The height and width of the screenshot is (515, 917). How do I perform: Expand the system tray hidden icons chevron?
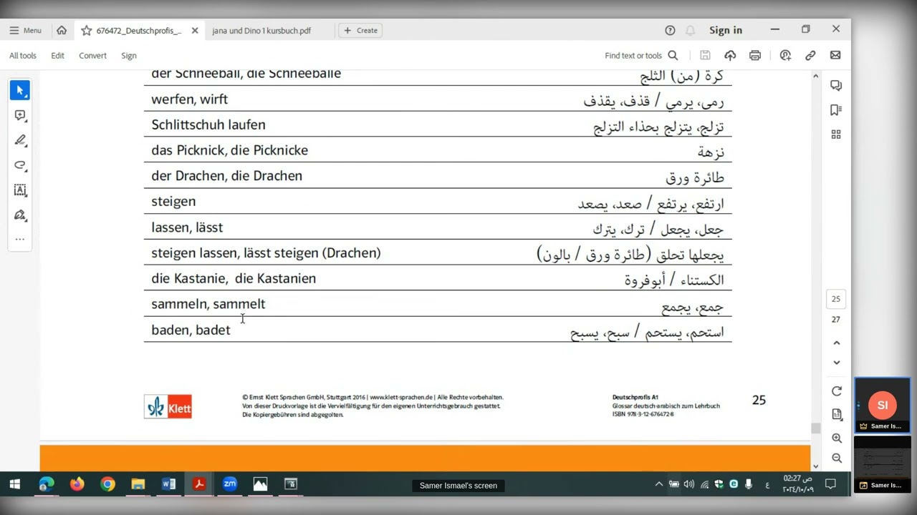pyautogui.click(x=658, y=484)
